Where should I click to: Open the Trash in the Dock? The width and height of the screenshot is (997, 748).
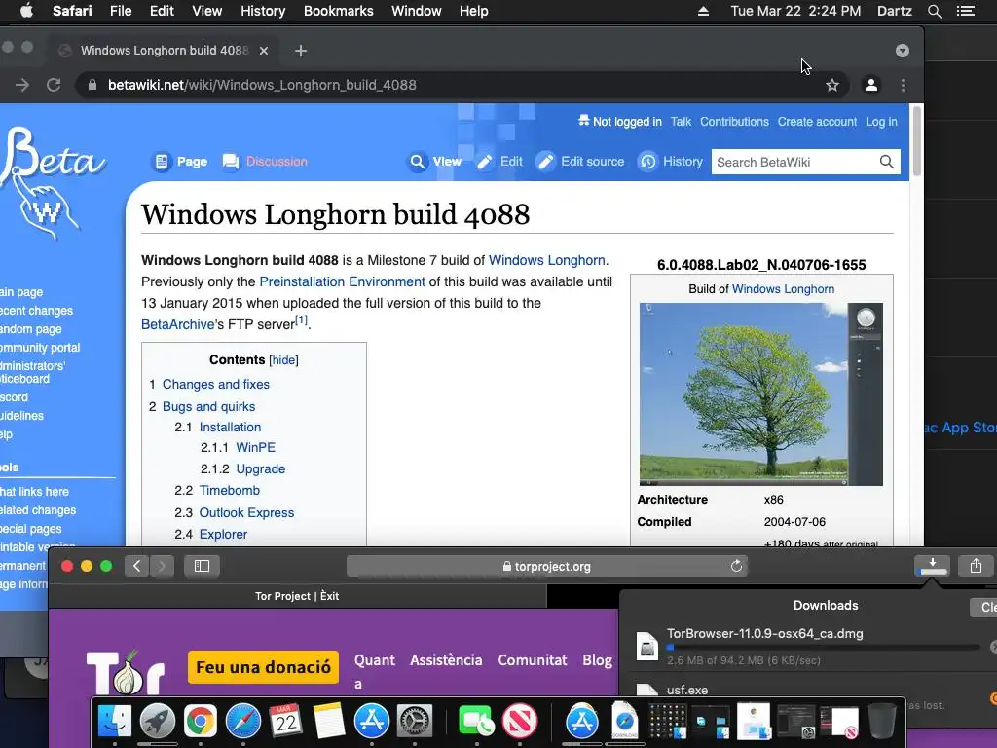pyautogui.click(x=882, y=721)
